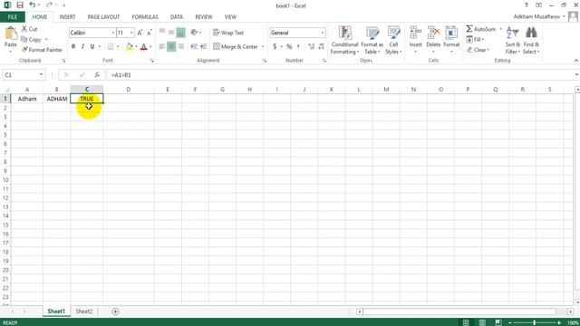
Task: Decrease the decimal places
Action: pyautogui.click(x=321, y=46)
